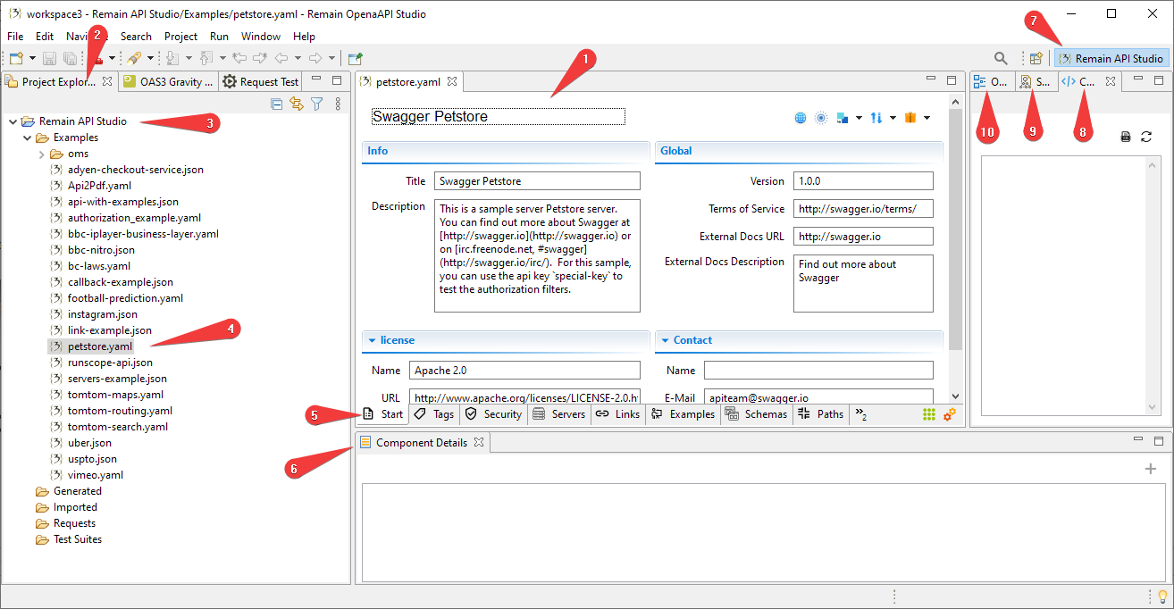Select vimeo.yaml in Project Explorer
The height and width of the screenshot is (609, 1174).
point(95,475)
